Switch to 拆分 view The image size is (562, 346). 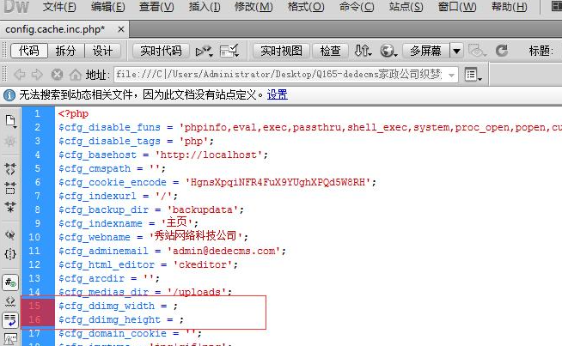[65, 51]
